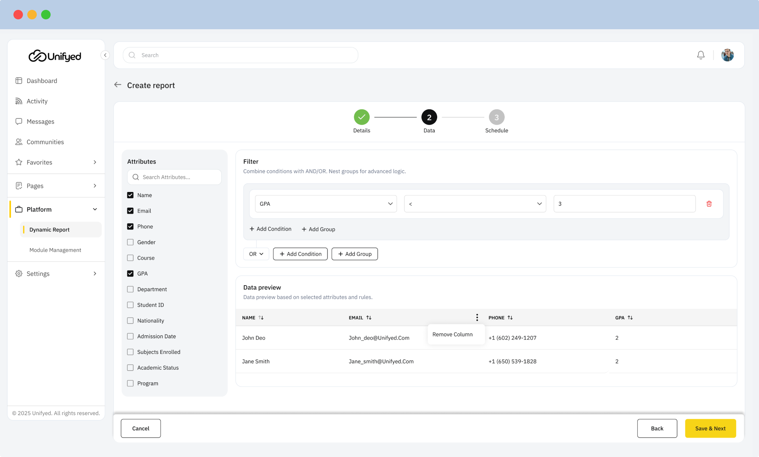759x457 pixels.
Task: Check the Course attribute
Action: click(x=130, y=258)
